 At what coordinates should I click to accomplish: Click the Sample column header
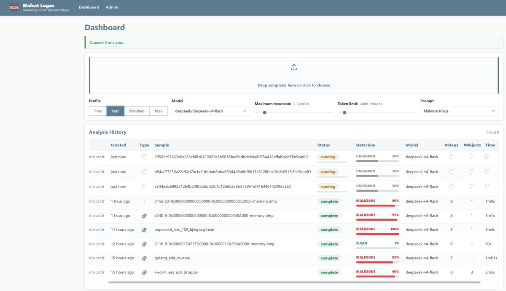pos(162,145)
